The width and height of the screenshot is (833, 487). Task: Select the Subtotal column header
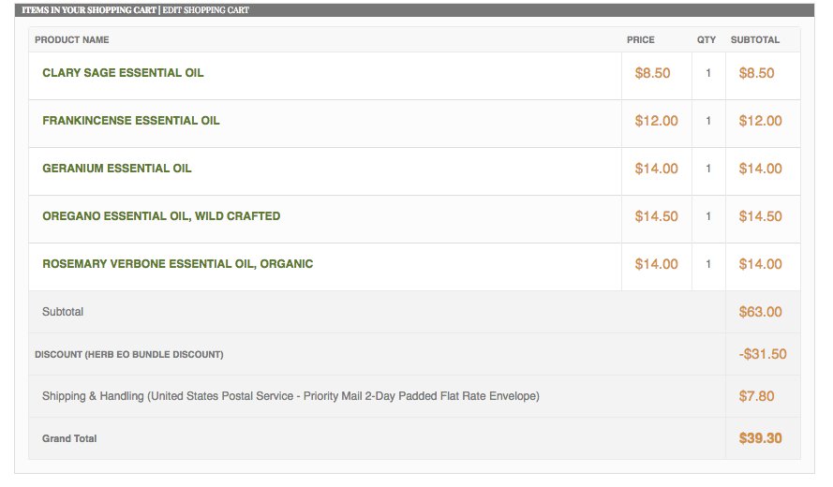tap(755, 40)
